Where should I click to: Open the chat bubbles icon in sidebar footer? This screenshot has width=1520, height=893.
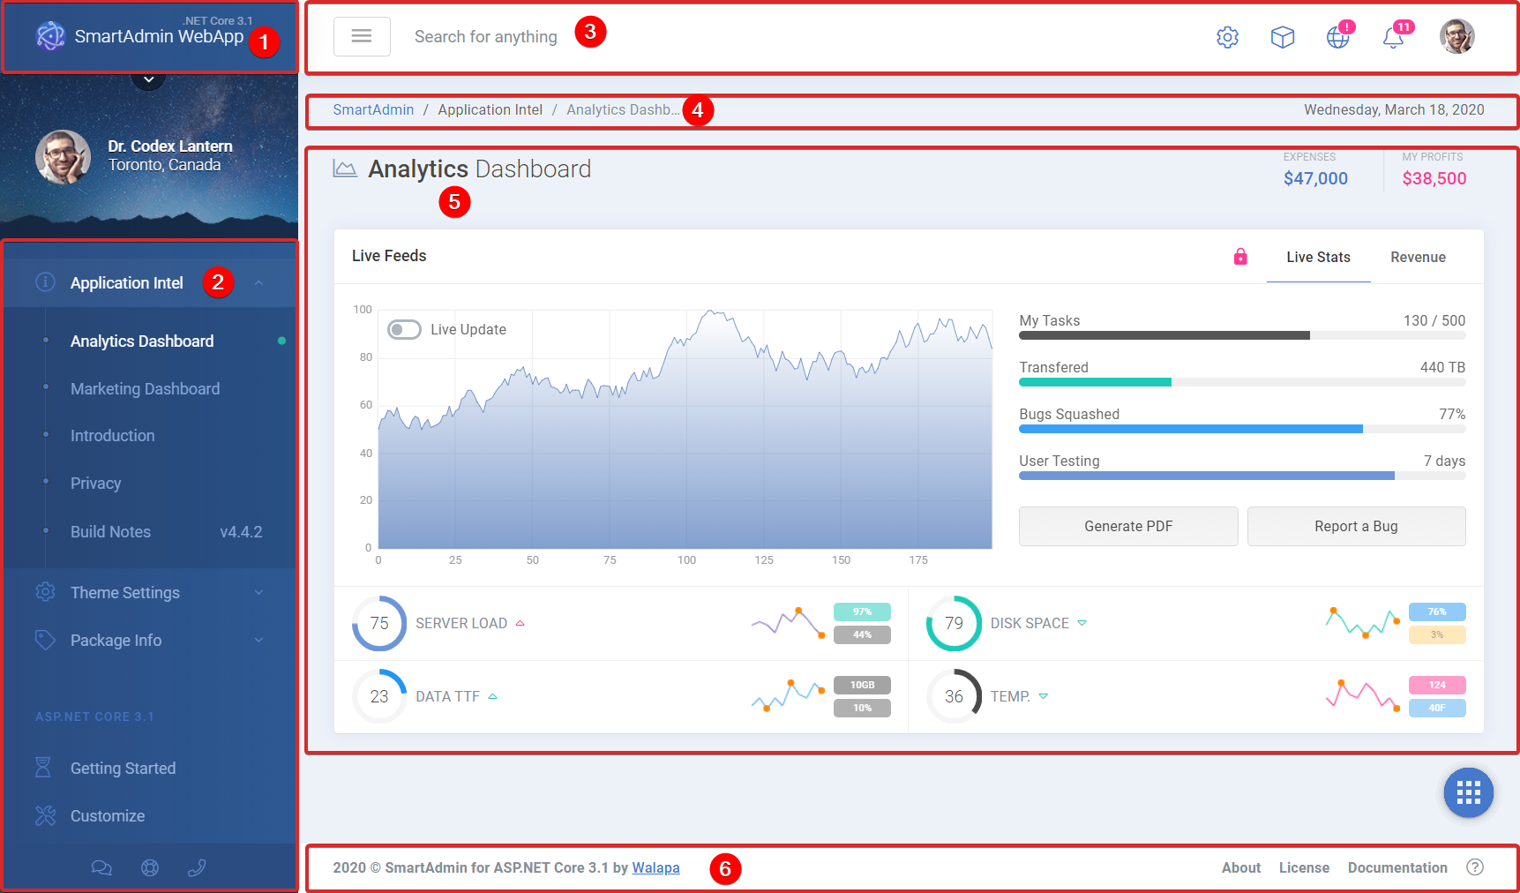(x=101, y=868)
